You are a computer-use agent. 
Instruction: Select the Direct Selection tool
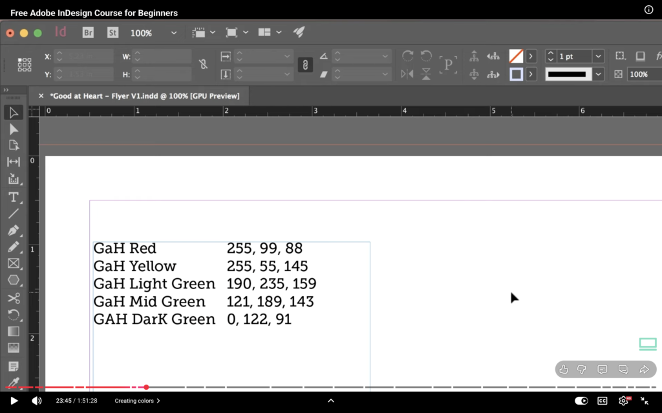pyautogui.click(x=13, y=129)
